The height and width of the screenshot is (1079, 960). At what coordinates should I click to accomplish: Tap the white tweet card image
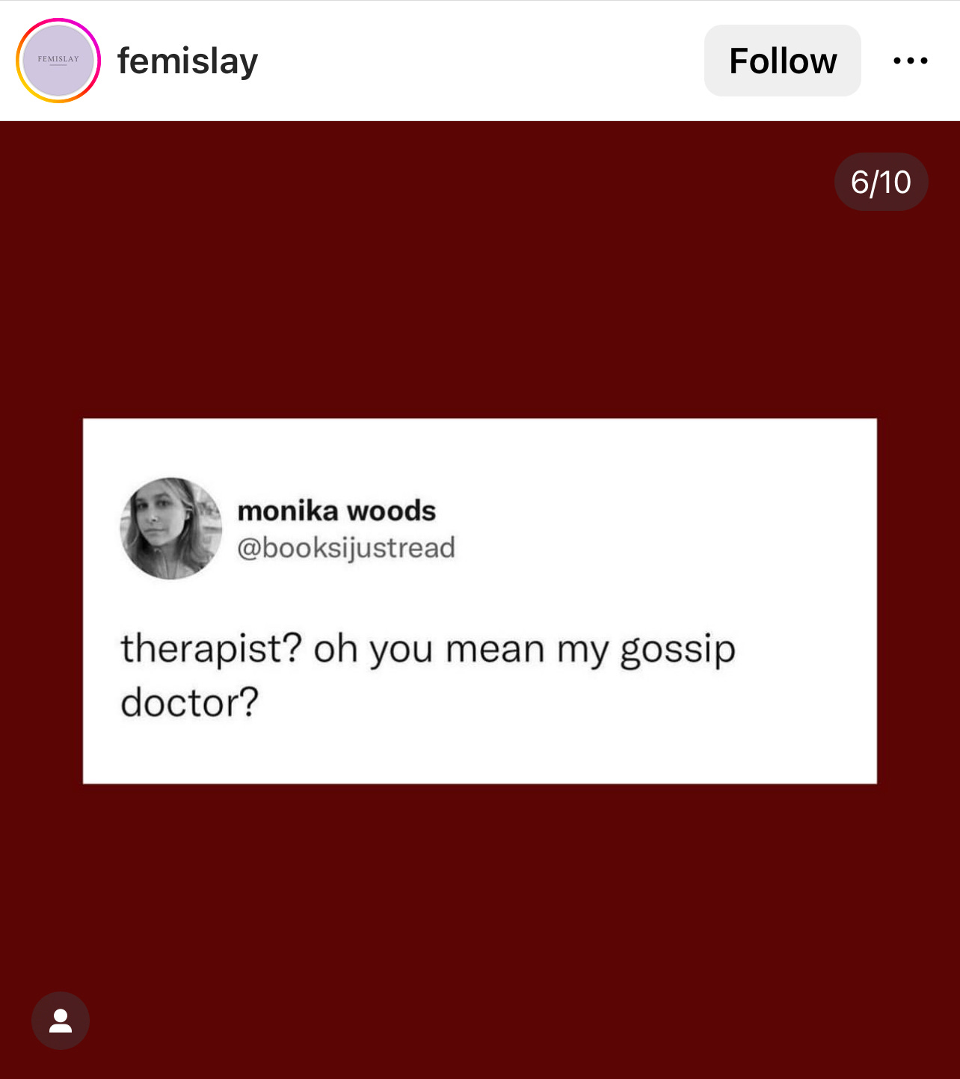(479, 601)
